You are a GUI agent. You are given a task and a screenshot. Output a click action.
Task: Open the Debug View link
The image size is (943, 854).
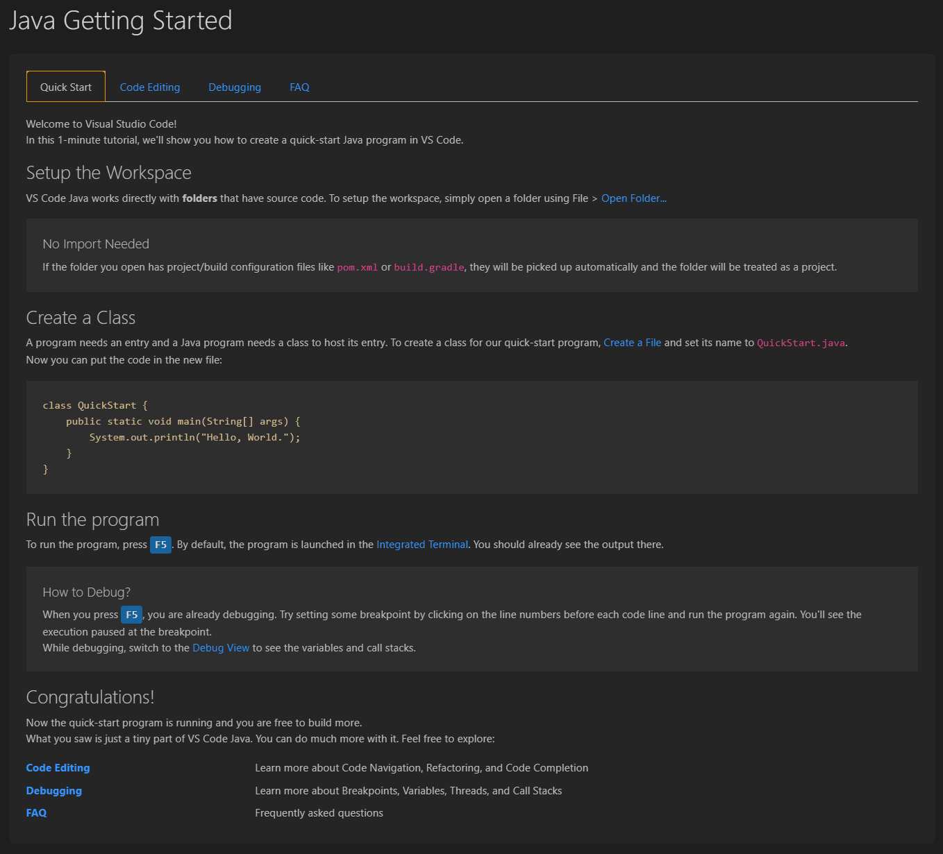pos(221,647)
